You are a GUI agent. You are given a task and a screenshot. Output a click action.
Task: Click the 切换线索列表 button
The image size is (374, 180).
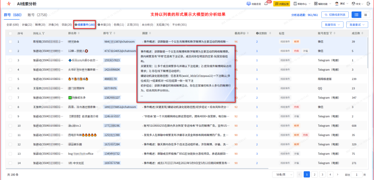click(335, 15)
